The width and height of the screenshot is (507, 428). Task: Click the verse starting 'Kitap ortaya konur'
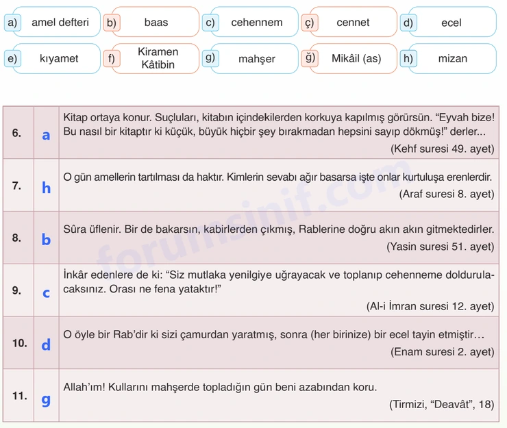point(279,125)
